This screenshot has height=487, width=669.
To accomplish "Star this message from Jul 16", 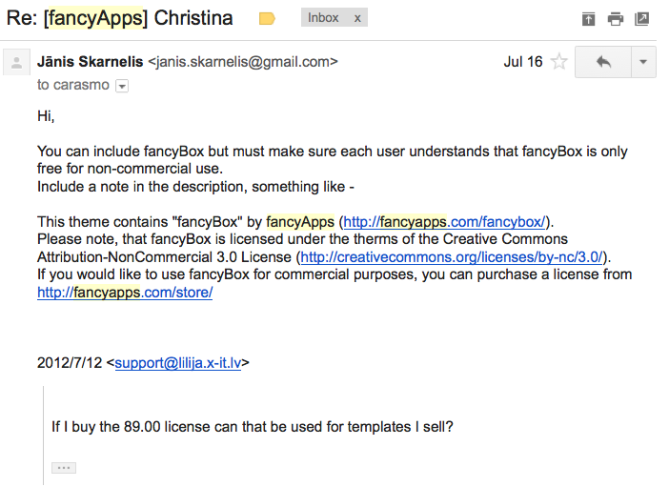I will [x=559, y=62].
